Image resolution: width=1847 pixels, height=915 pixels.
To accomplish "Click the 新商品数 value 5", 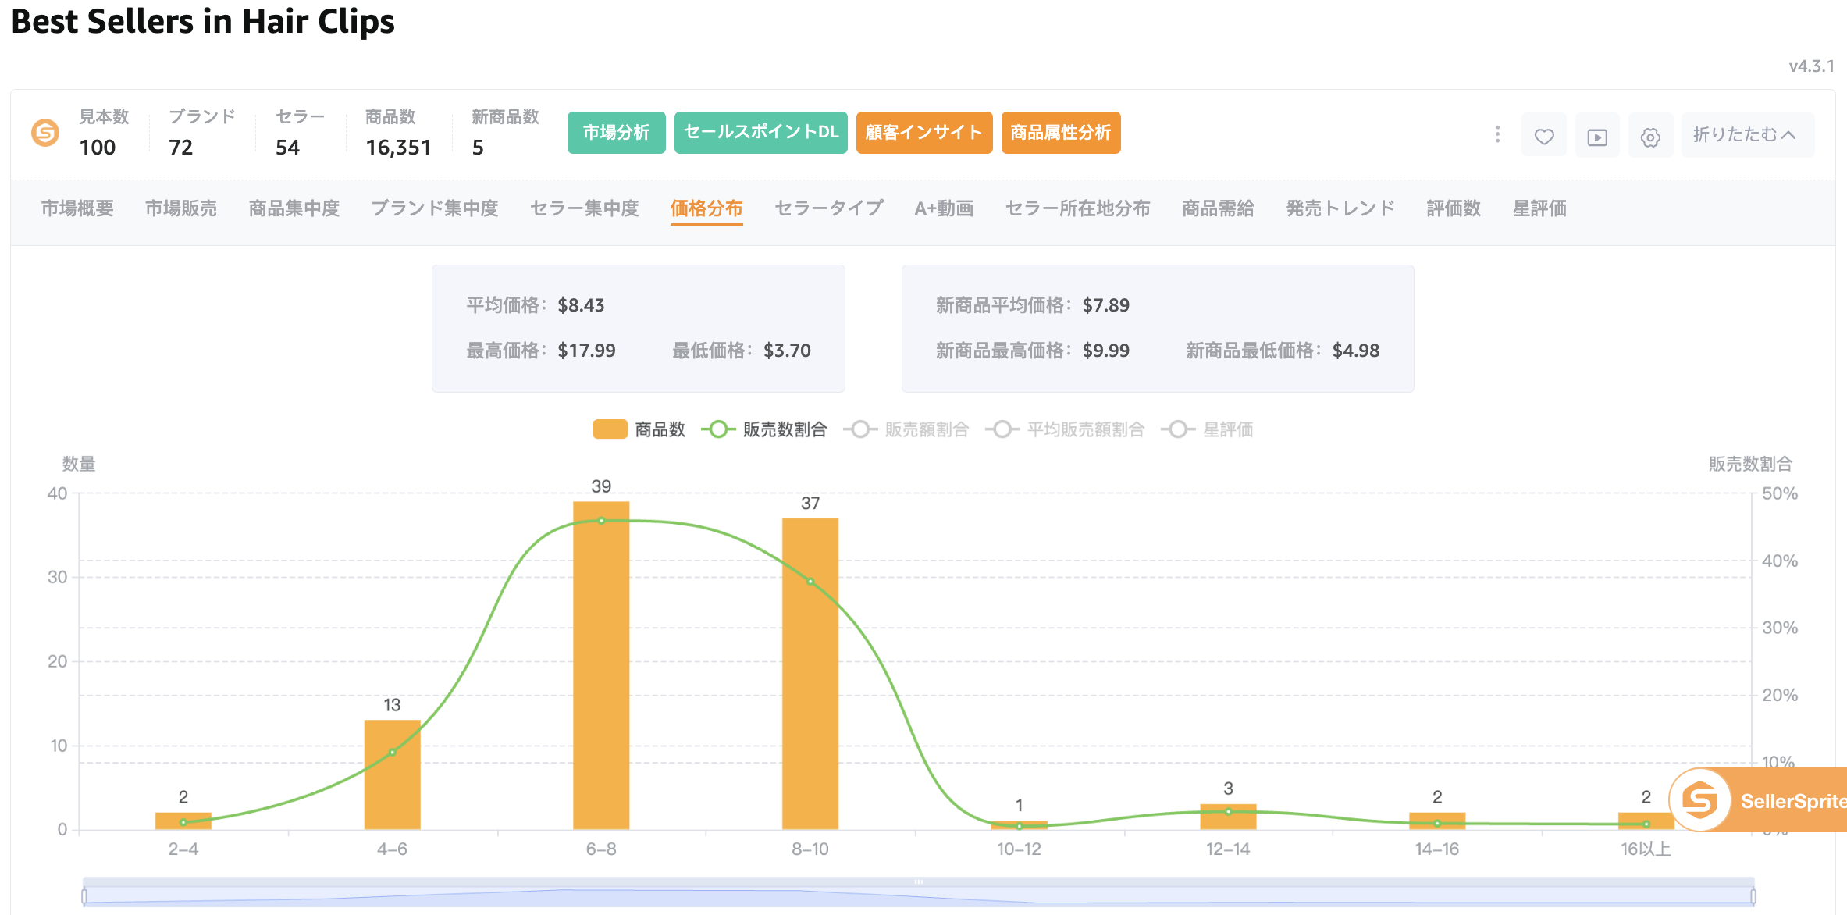I will (x=478, y=148).
